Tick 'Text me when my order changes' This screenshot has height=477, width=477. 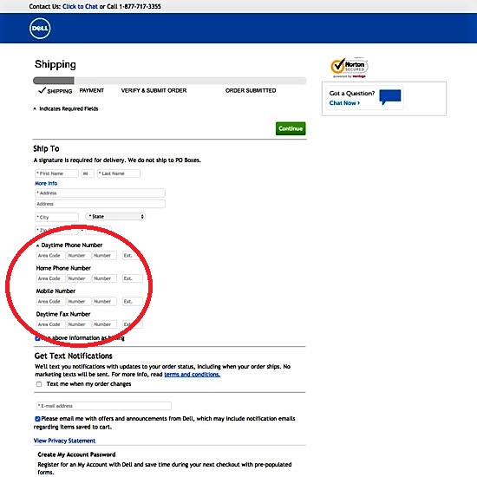[x=39, y=384]
